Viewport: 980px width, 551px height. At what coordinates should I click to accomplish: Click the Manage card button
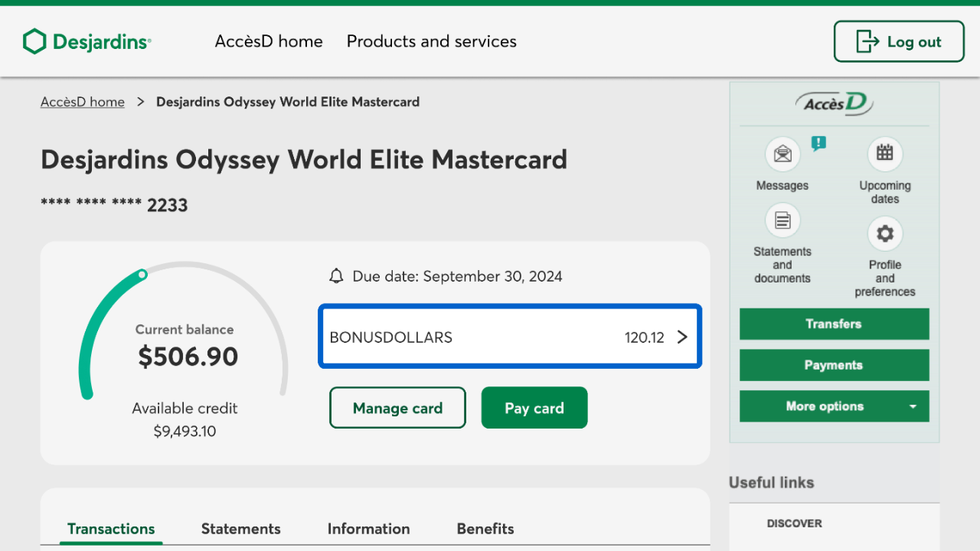[x=397, y=408]
